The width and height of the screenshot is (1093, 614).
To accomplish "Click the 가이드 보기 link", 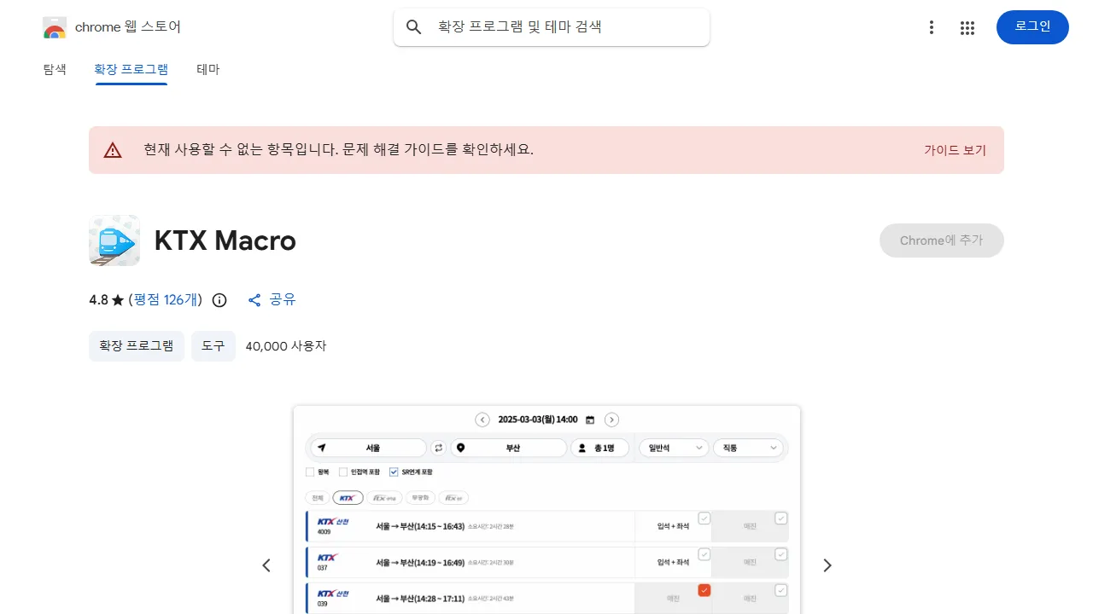I will coord(956,149).
